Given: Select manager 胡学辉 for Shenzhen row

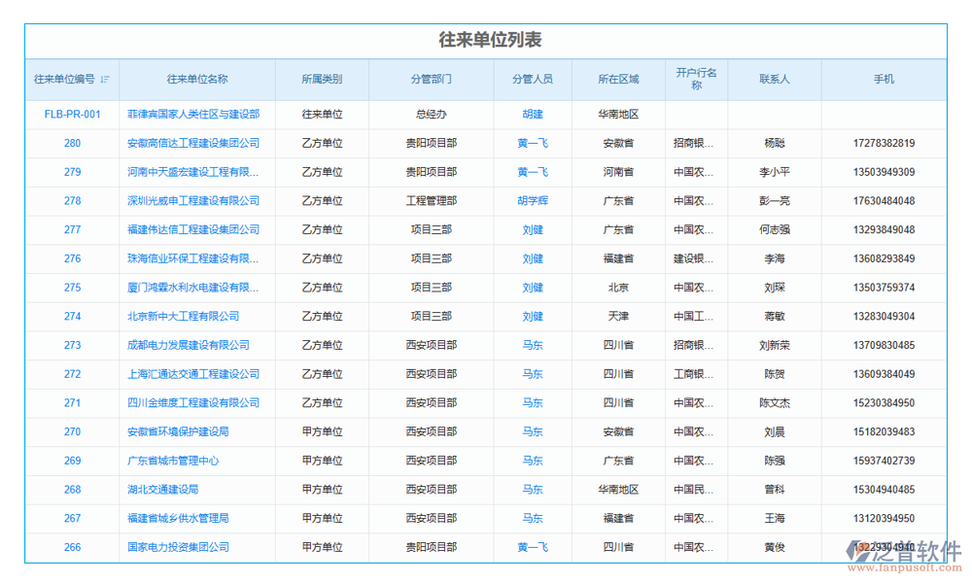Looking at the screenshot, I should tap(529, 200).
